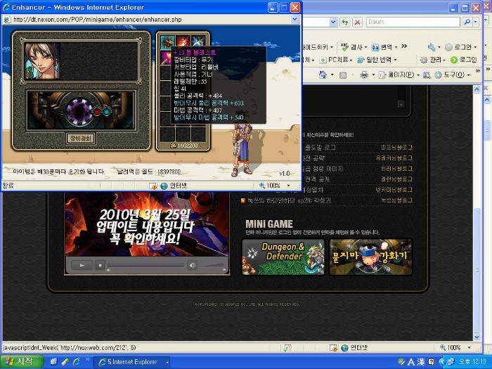
Task: Click the character portrait thumbnail
Action: click(41, 61)
